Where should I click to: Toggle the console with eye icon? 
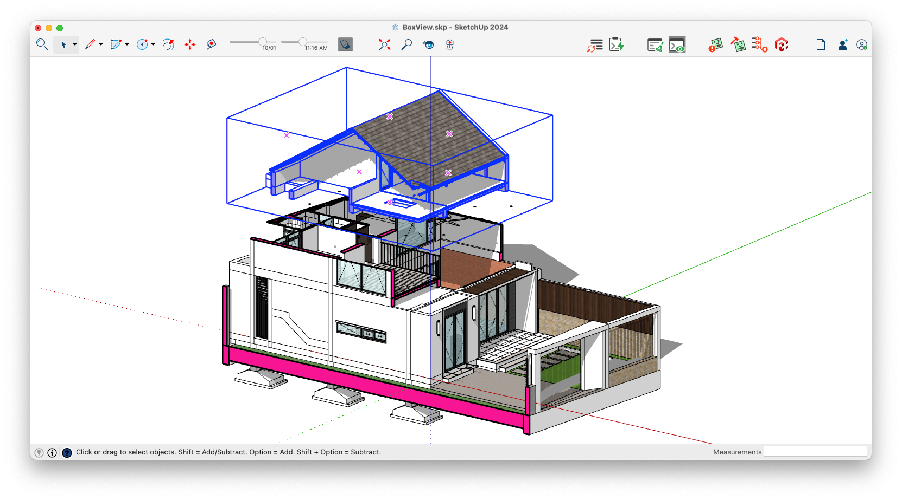(x=677, y=44)
